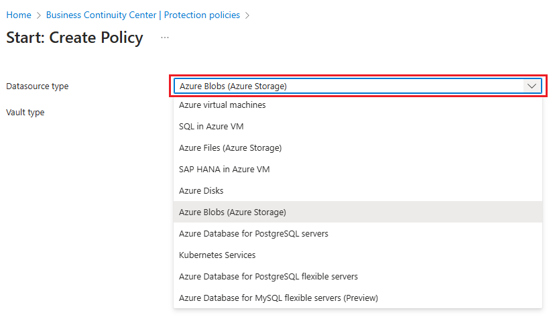Pick Azure Database for MySQL flexible servers
The width and height of the screenshot is (557, 317).
pos(278,298)
